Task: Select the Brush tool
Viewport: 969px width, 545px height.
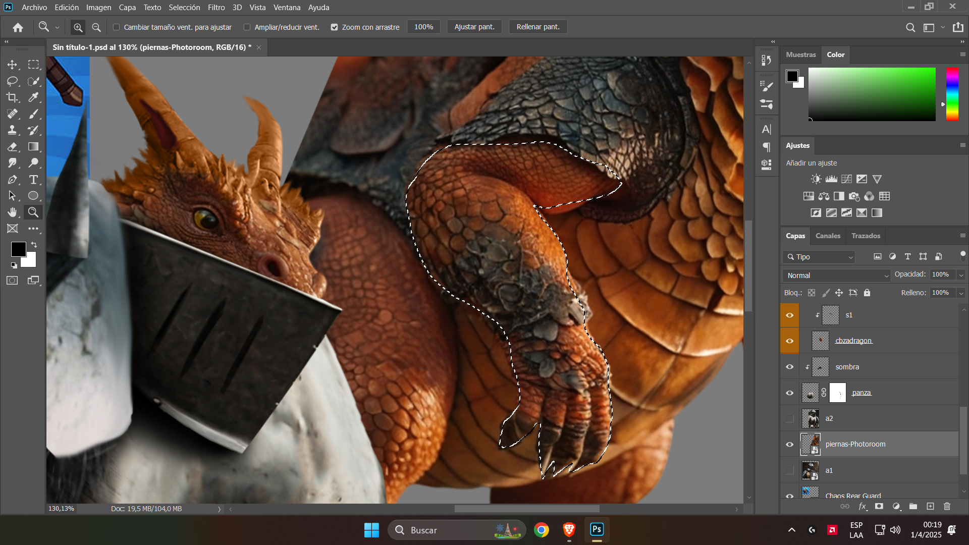Action: (x=33, y=114)
